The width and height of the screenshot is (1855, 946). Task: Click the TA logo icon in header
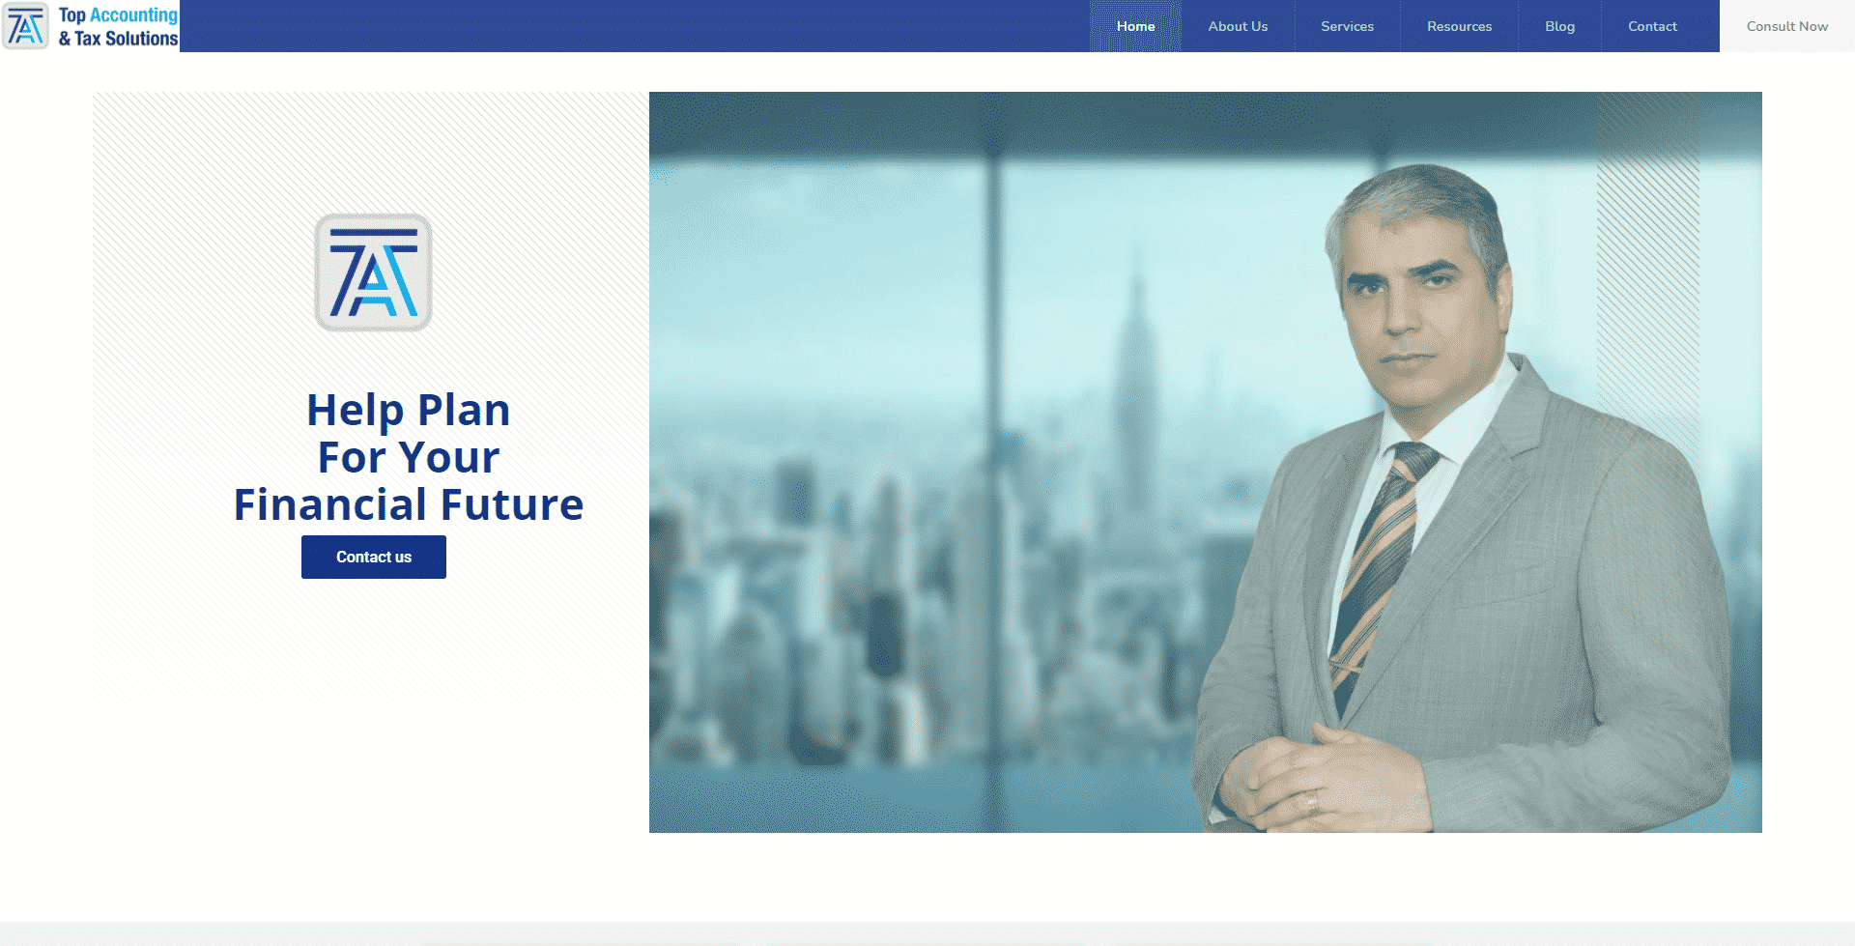(x=25, y=26)
